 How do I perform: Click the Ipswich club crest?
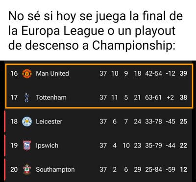pyautogui.click(x=27, y=146)
